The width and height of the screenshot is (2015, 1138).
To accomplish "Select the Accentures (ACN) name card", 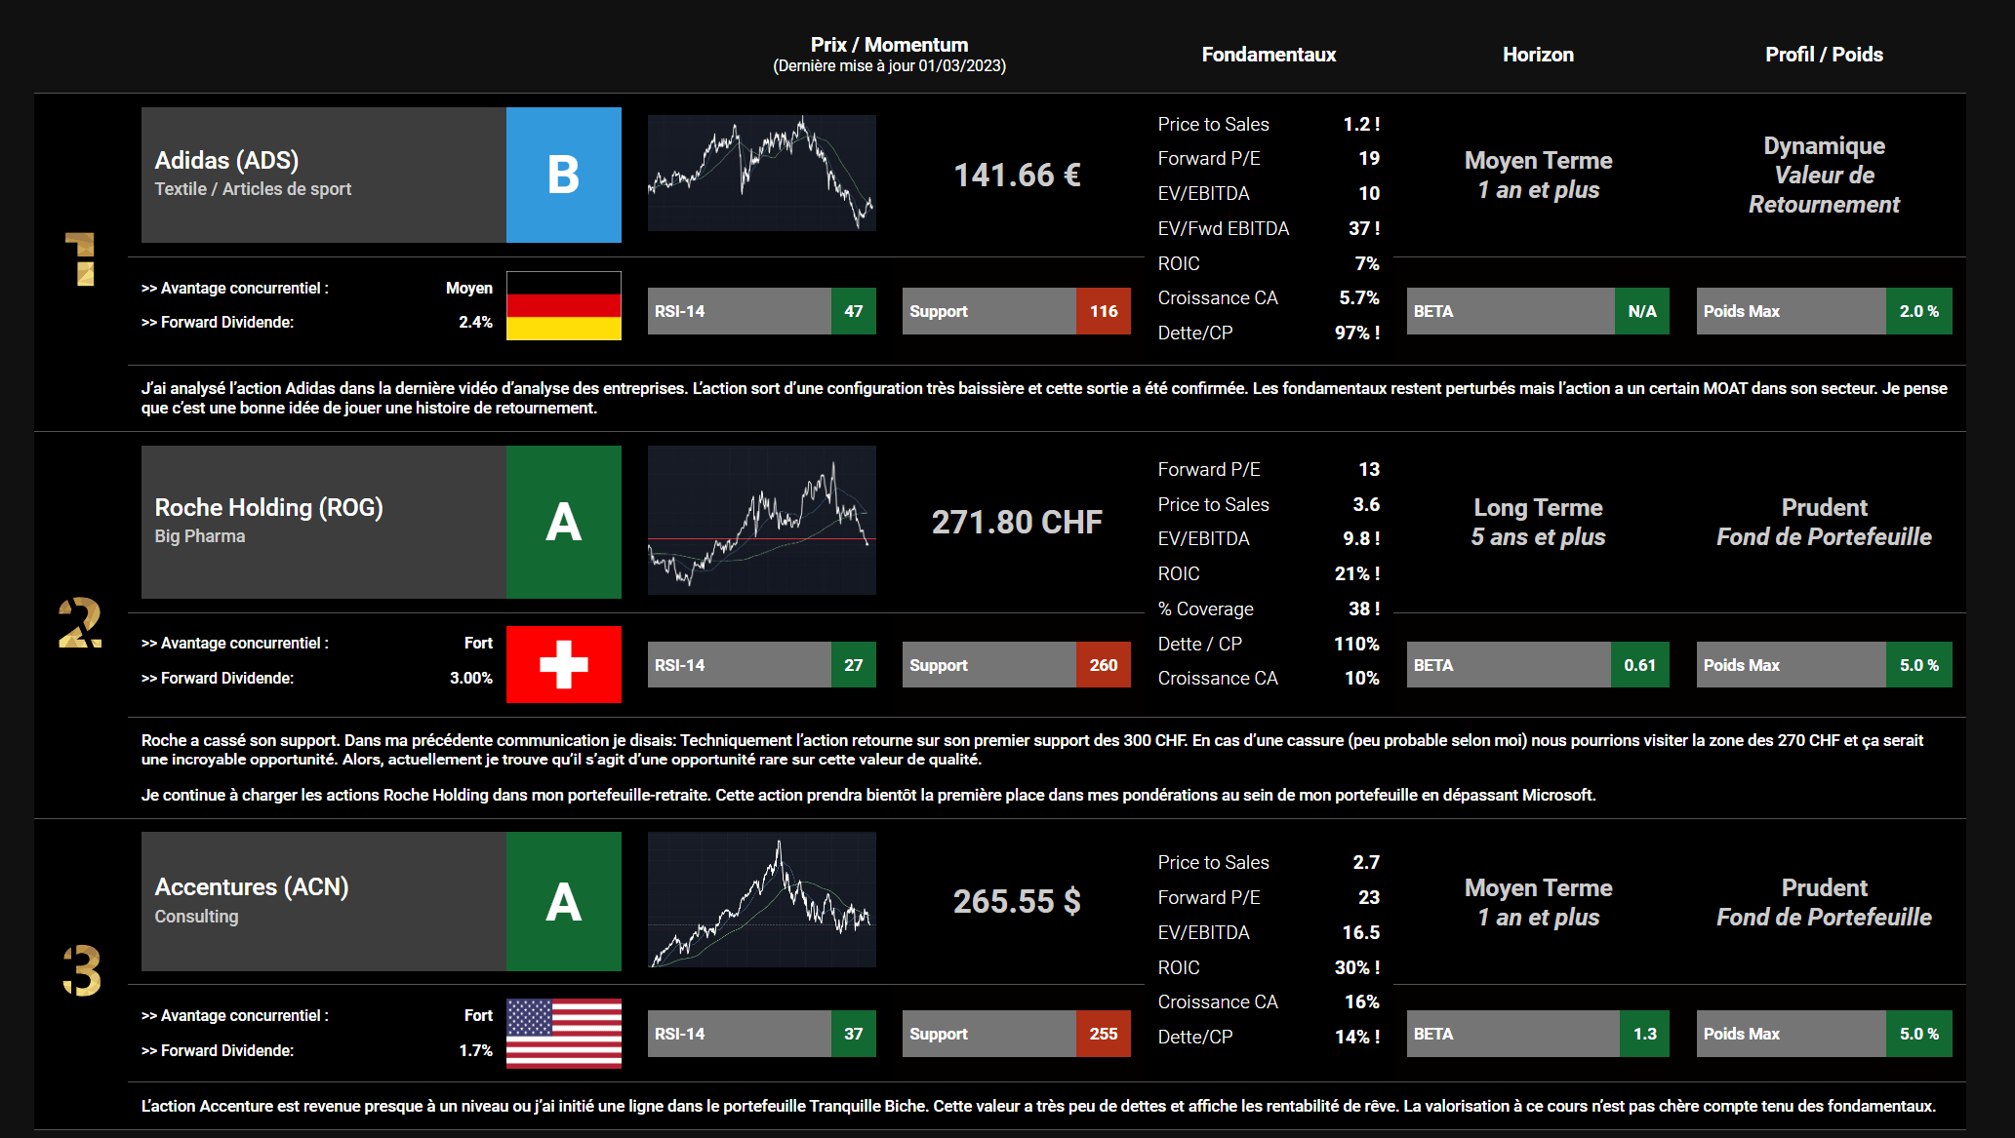I will (x=324, y=901).
